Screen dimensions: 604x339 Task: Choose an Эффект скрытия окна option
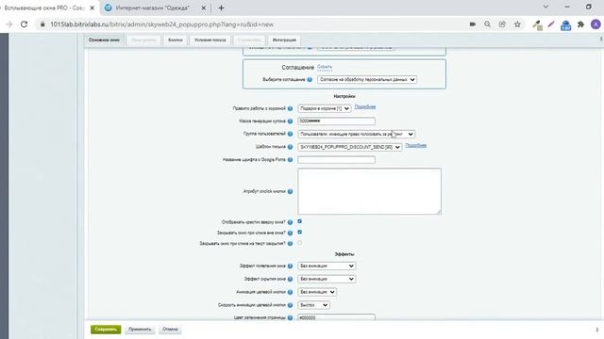coord(327,279)
